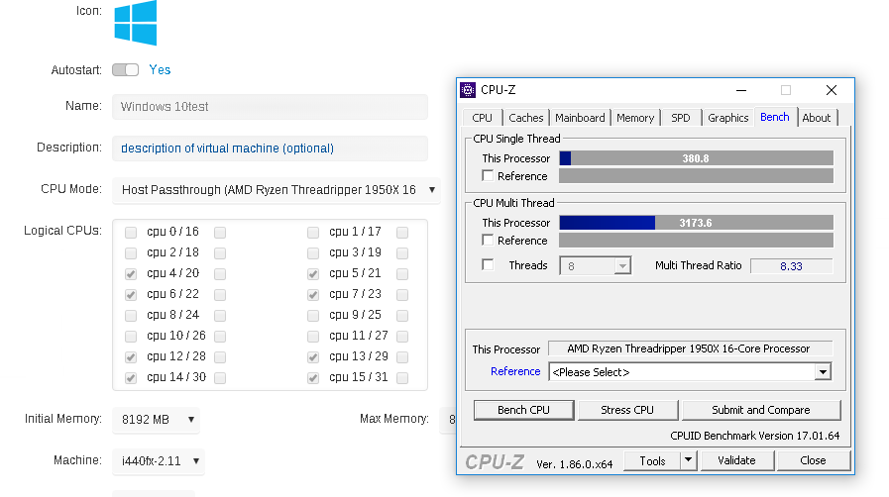Click the Validate button
889x497 pixels.
(x=736, y=460)
